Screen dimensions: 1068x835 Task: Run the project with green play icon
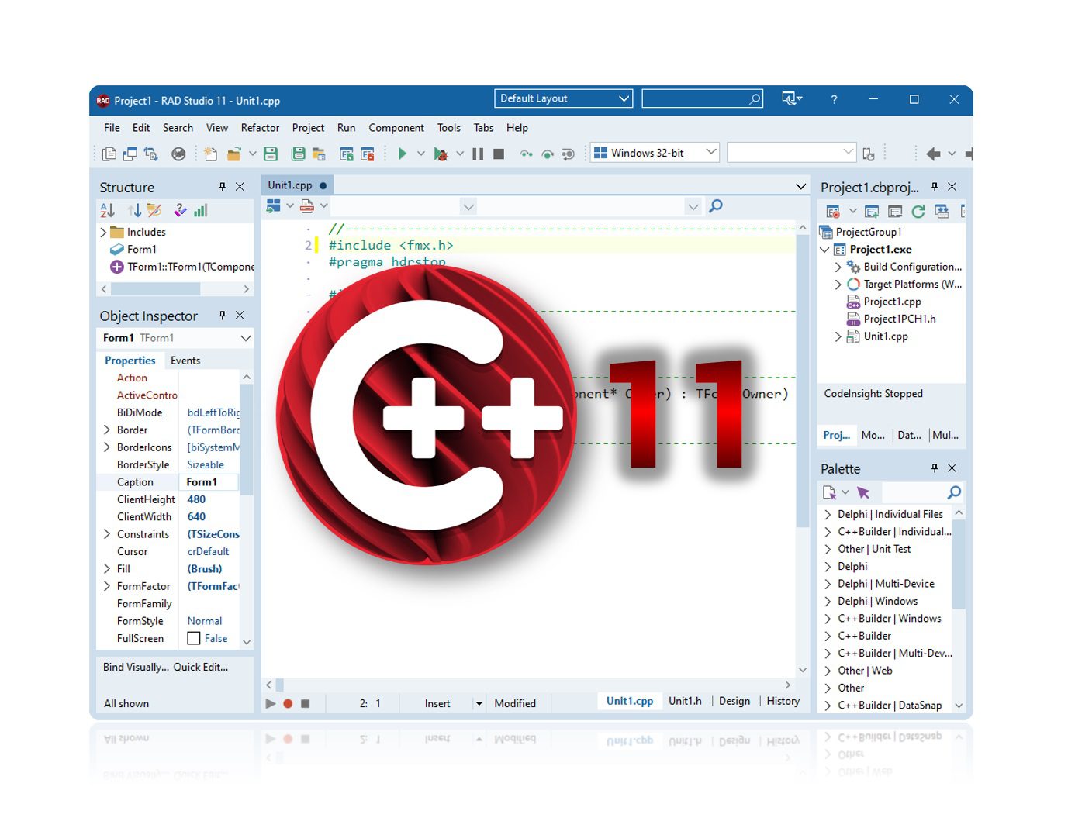click(403, 154)
